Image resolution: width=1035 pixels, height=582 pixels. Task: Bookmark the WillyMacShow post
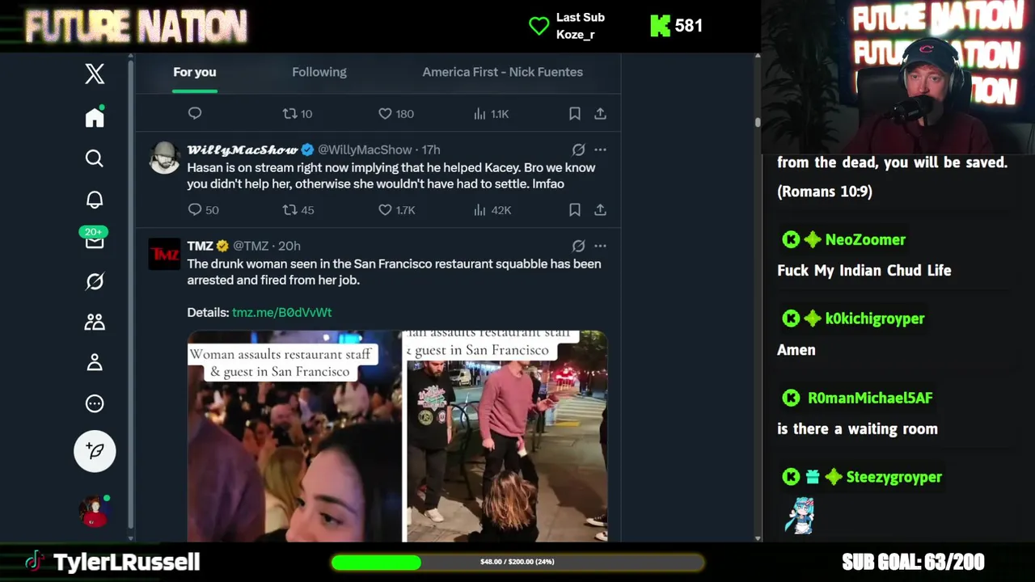(x=574, y=210)
